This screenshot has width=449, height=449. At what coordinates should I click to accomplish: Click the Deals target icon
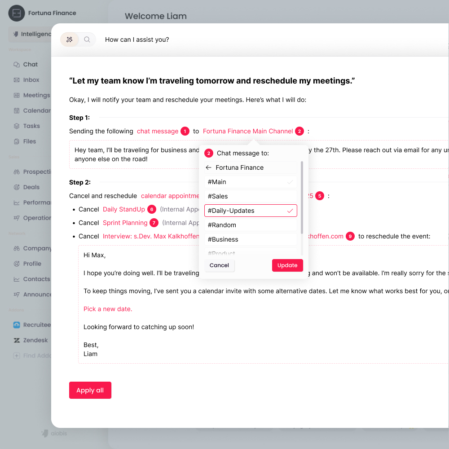pos(17,187)
